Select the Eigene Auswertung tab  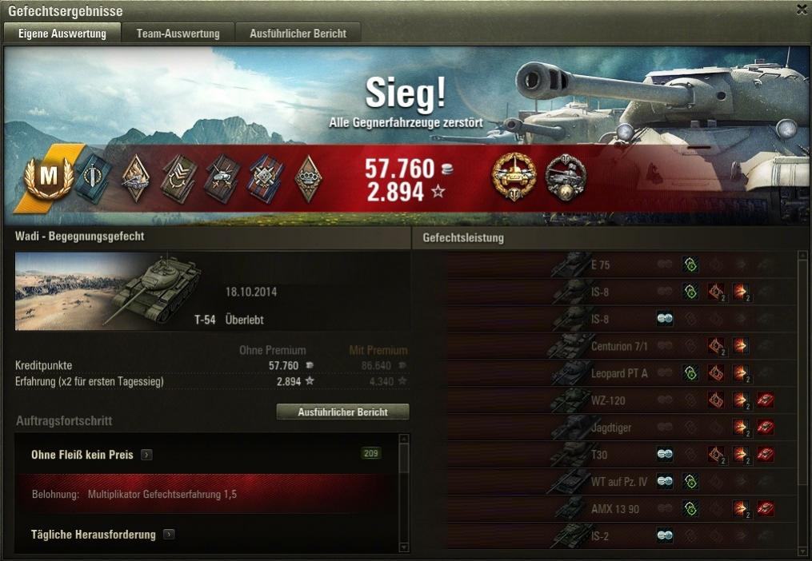coord(62,33)
